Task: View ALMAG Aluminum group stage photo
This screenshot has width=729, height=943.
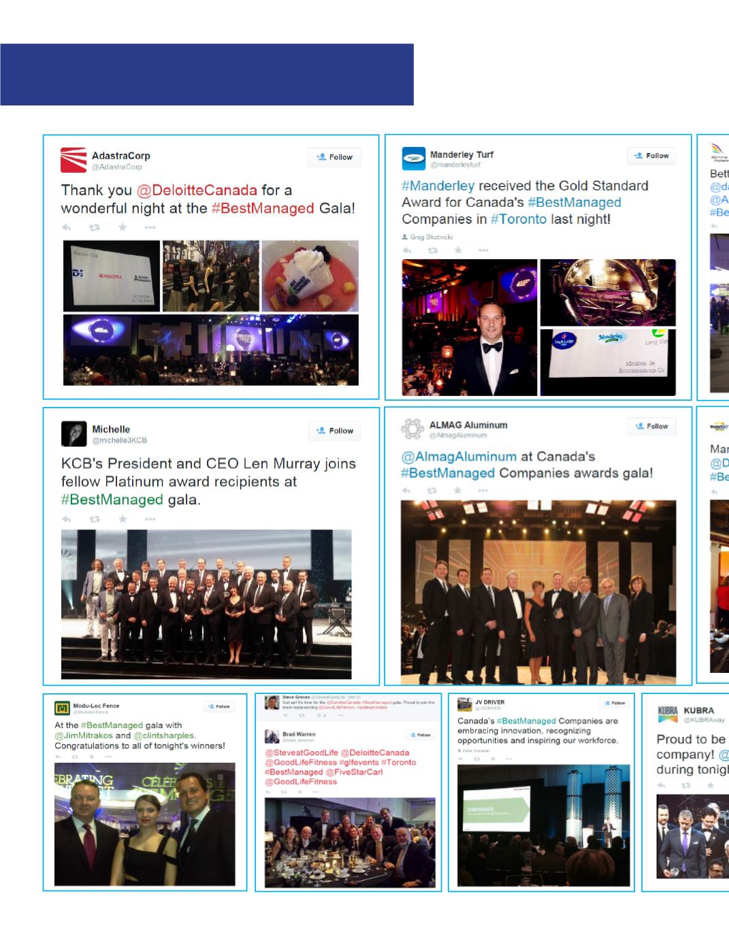Action: [538, 592]
